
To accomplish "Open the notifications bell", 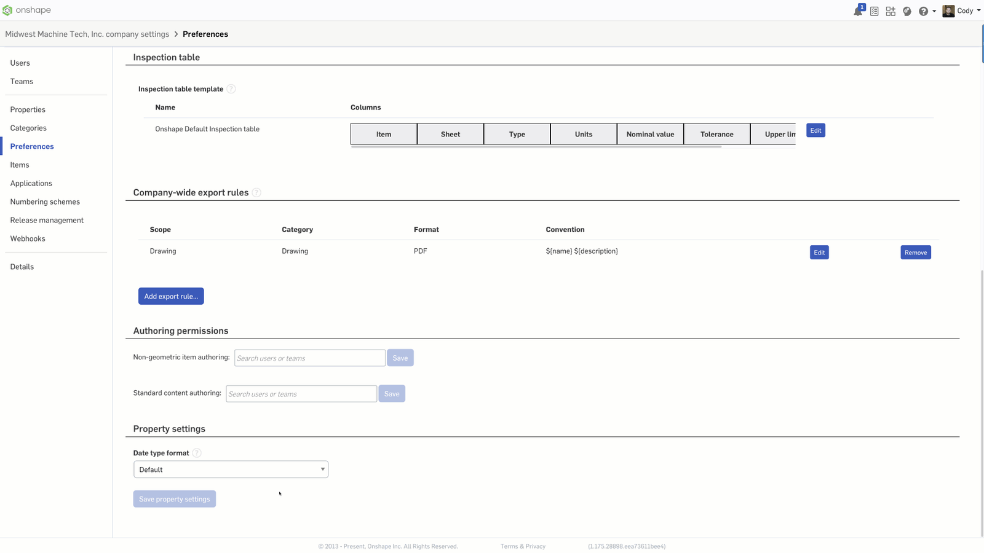I will (x=857, y=11).
